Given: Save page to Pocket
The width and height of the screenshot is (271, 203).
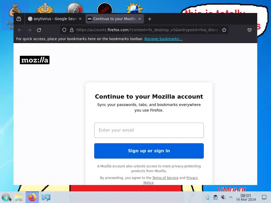Looking at the screenshot, I should tap(249, 30).
